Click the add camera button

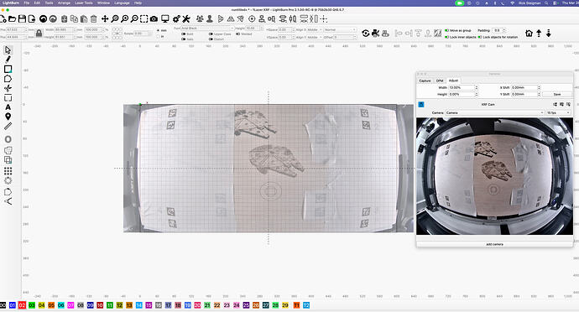tap(494, 244)
